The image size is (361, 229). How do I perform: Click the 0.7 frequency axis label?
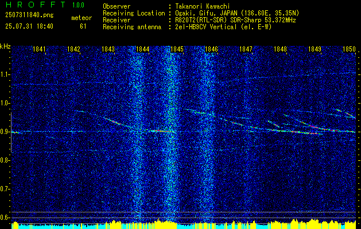click(x=5, y=189)
